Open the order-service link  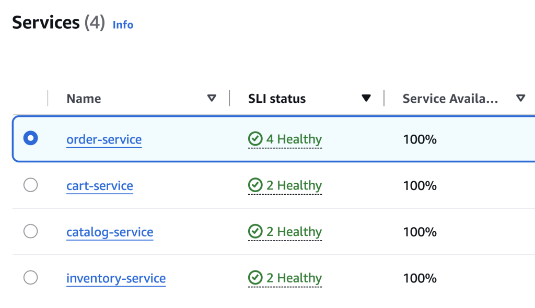pos(104,139)
